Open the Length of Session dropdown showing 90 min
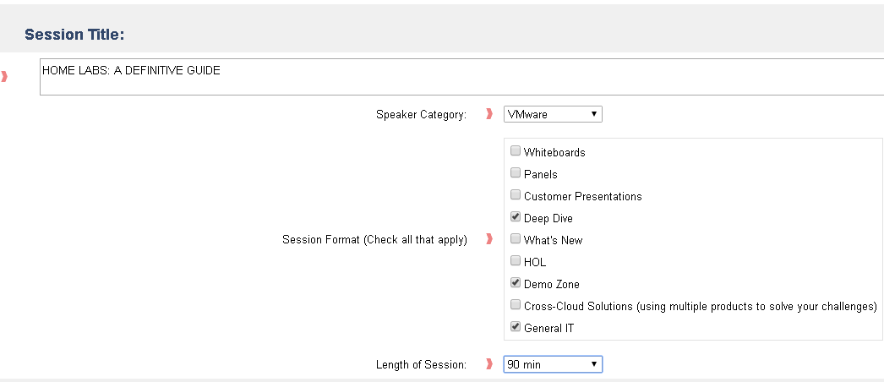884x382 pixels. point(553,364)
